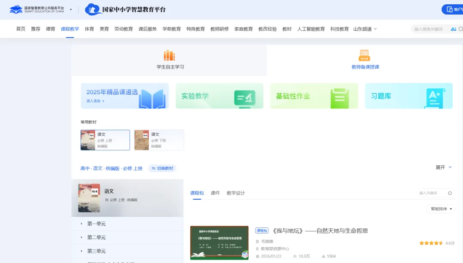Click the 5904 likes thumbs-up icon
The width and height of the screenshot is (463, 263).
point(323,256)
